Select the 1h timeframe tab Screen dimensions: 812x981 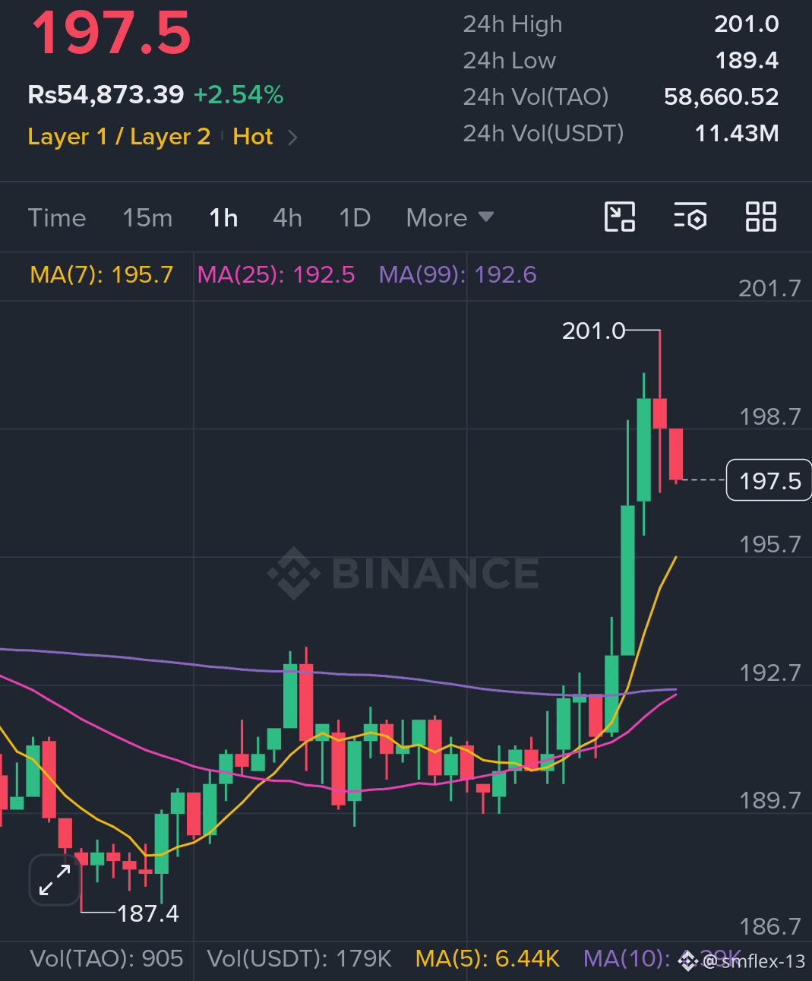pos(223,218)
